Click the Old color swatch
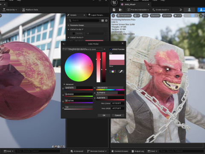Image resolution: width=205 pixels, height=154 pixels. click(x=117, y=57)
